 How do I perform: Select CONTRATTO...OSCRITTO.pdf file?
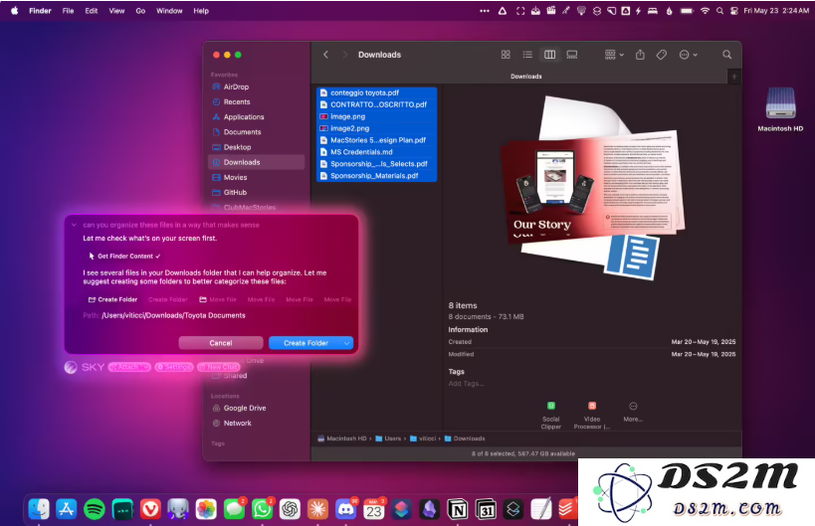point(376,104)
